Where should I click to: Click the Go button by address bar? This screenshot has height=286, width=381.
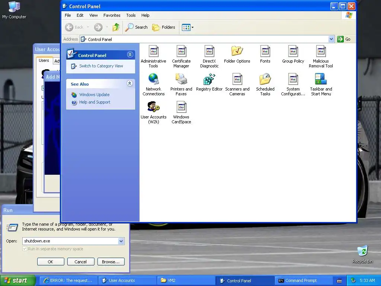point(344,39)
